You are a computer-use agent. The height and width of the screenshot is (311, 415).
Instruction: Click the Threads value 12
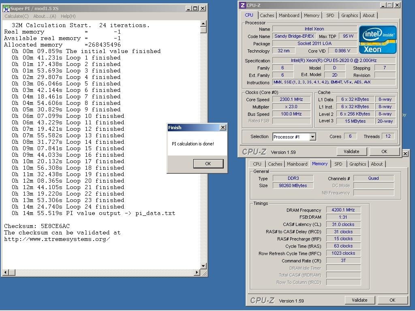[x=388, y=136]
